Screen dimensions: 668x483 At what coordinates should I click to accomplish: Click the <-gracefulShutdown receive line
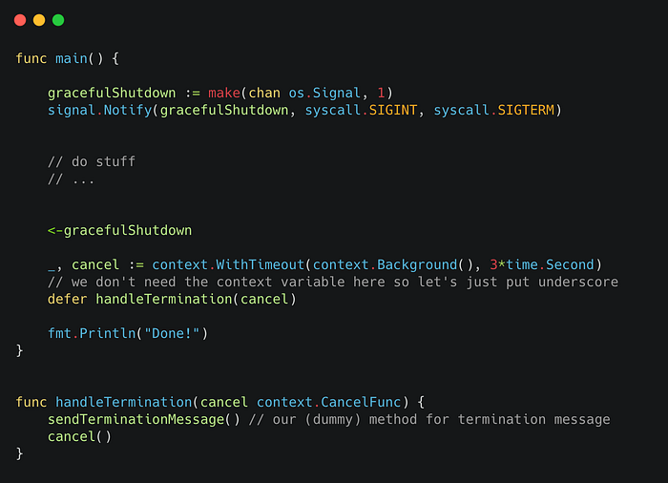pos(119,230)
